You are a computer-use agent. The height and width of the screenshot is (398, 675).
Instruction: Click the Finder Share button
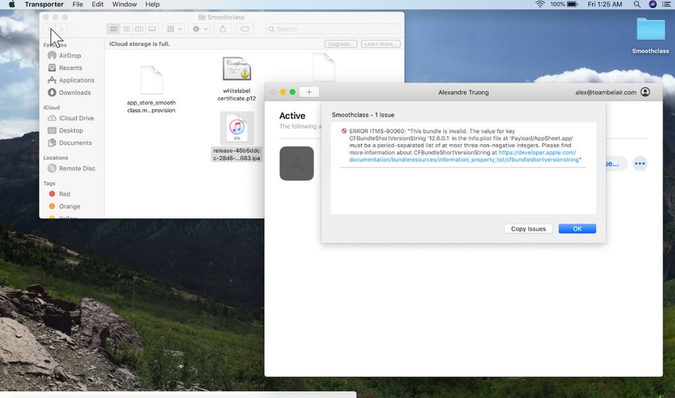click(223, 29)
